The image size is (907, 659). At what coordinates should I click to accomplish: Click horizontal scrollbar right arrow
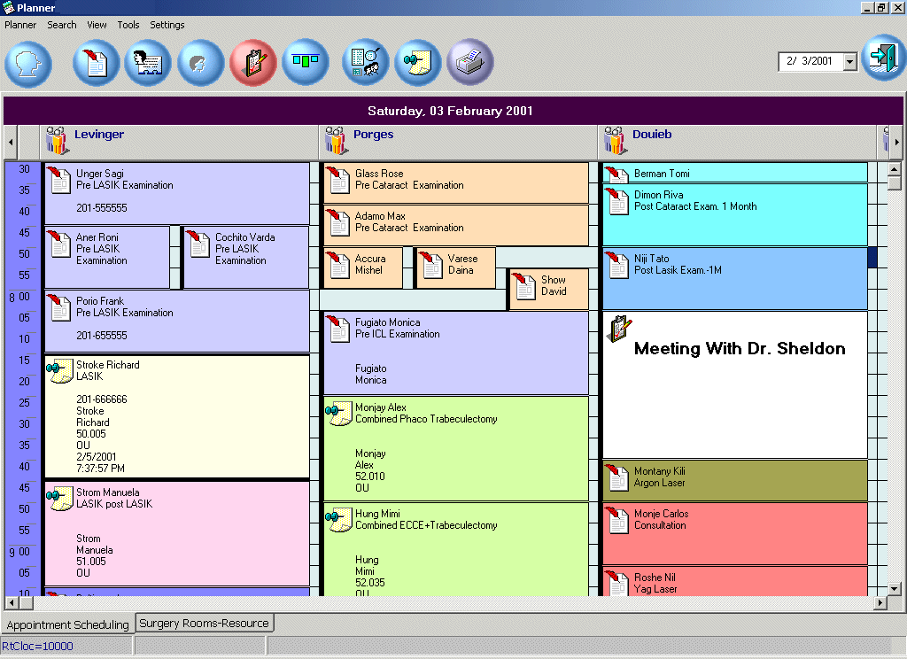pos(880,603)
